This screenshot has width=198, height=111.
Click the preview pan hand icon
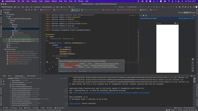[x=193, y=59]
